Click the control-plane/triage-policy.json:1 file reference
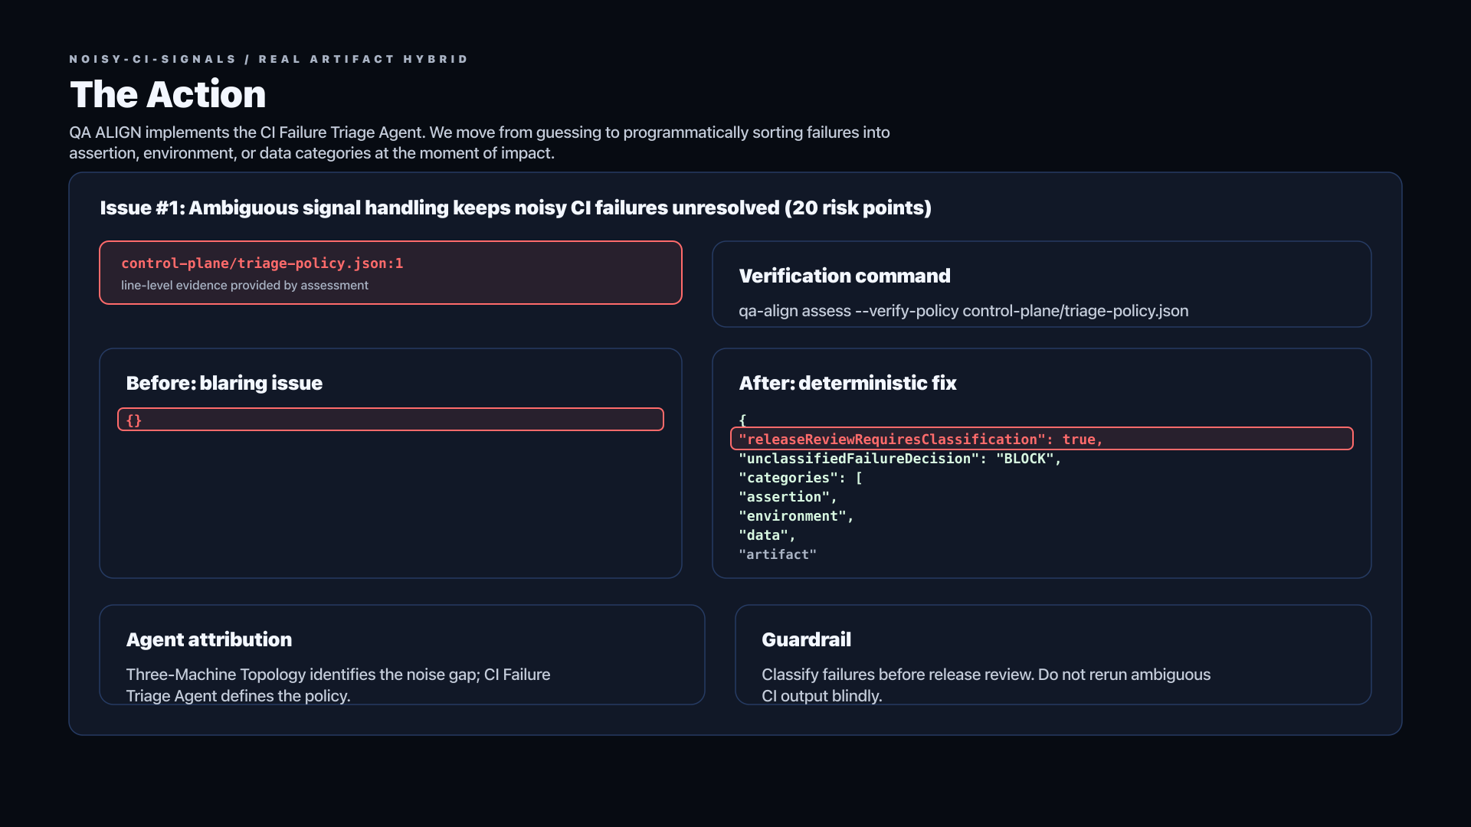 coord(262,263)
